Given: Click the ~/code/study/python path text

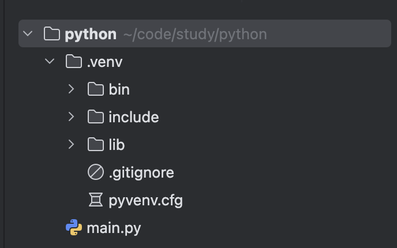Looking at the screenshot, I should click(194, 34).
